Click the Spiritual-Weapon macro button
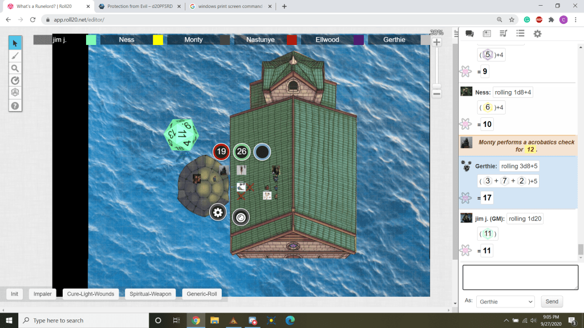The image size is (584, 328). point(151,294)
